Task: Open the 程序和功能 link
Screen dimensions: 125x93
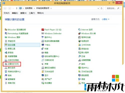Action: click(86, 37)
